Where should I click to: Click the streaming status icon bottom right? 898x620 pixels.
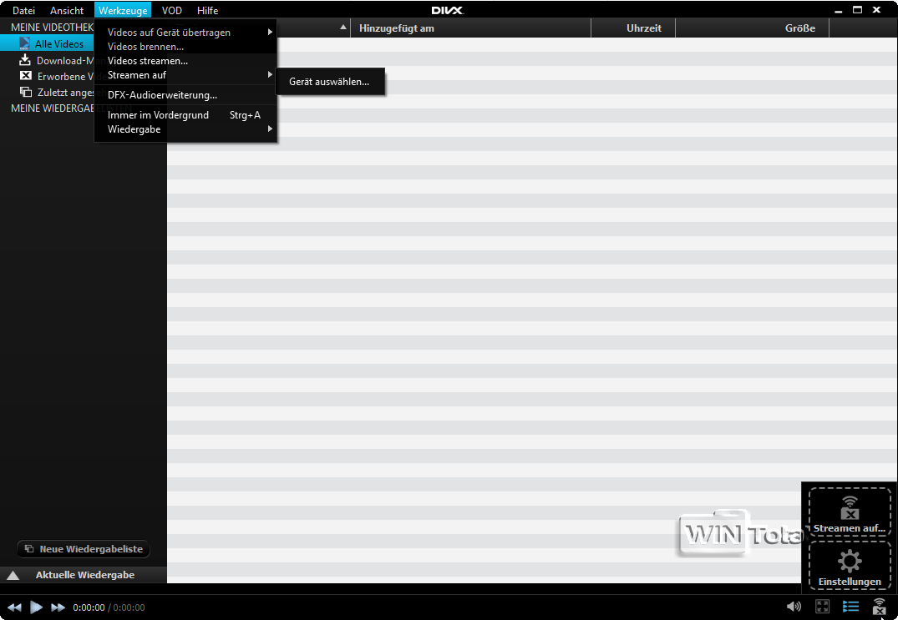(879, 607)
